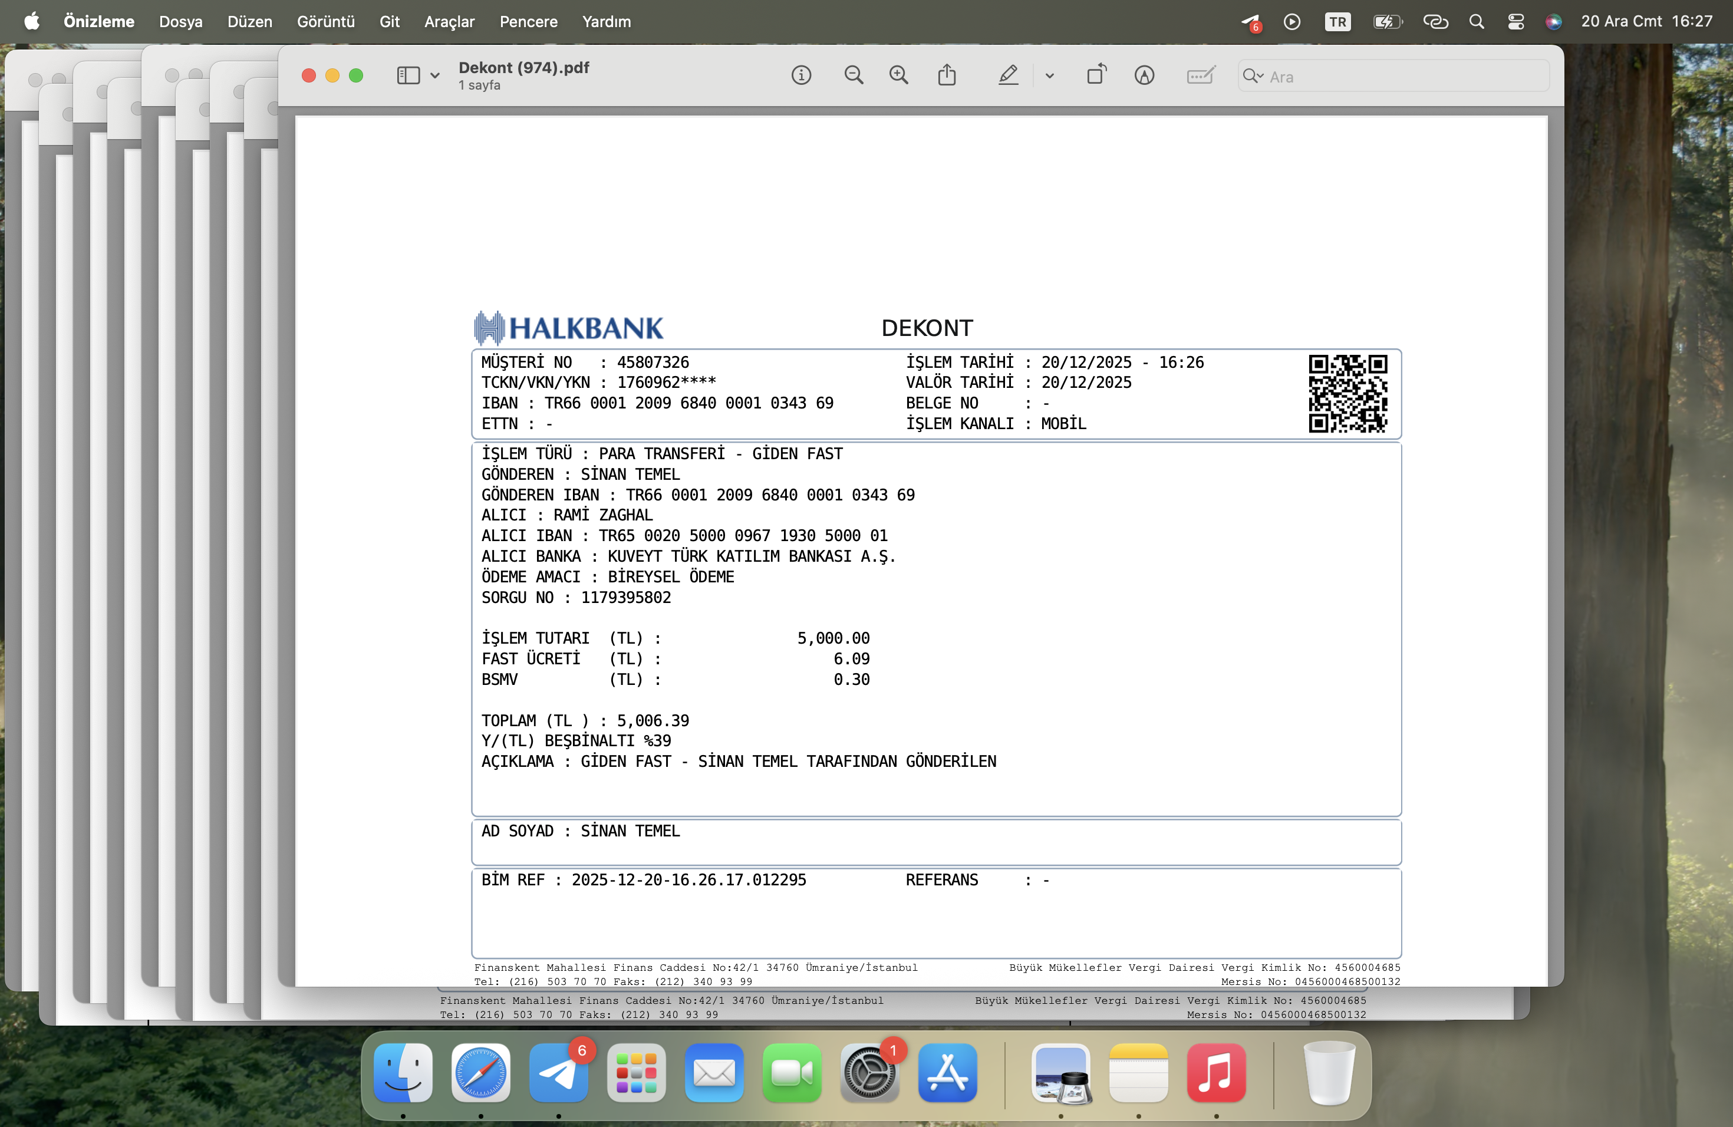Open the Pencere menu
The height and width of the screenshot is (1127, 1733).
pyautogui.click(x=528, y=21)
